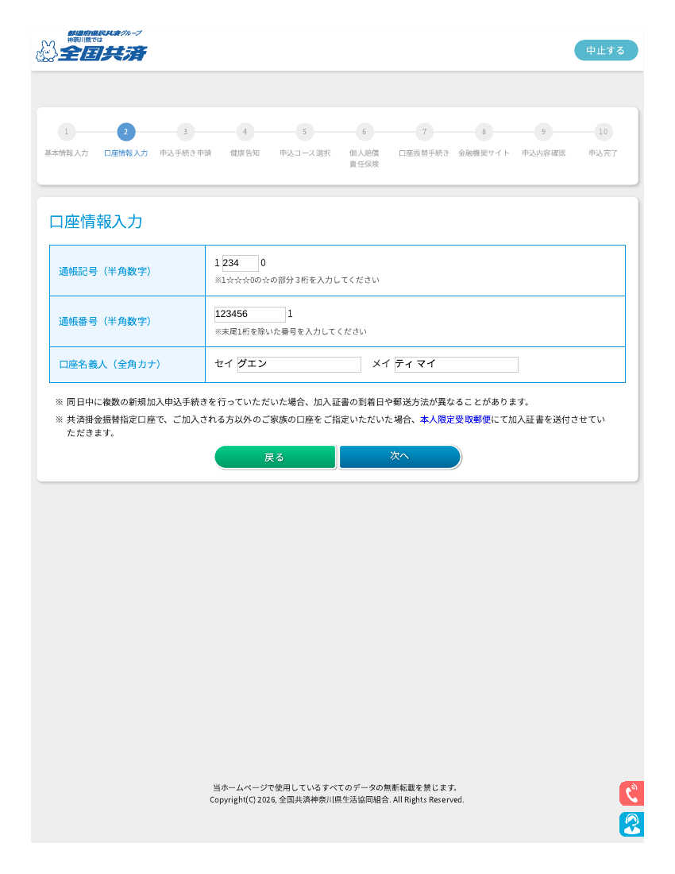
Task: Focus the 通帳記号 three-digit input field
Action: point(240,263)
